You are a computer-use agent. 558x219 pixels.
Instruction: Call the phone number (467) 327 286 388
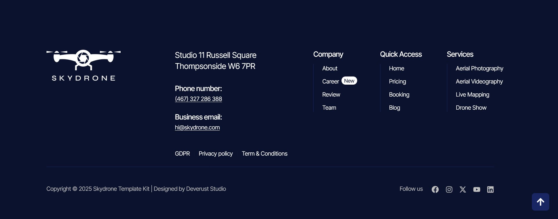coord(198,99)
